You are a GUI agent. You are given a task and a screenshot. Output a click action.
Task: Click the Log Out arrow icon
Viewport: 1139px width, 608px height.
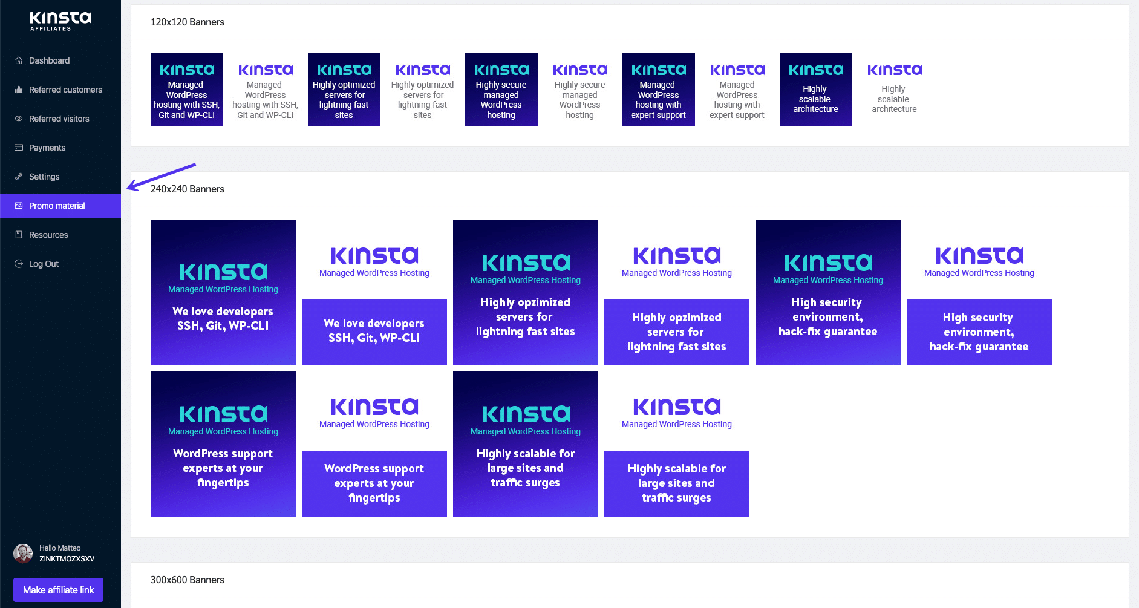[x=19, y=264]
